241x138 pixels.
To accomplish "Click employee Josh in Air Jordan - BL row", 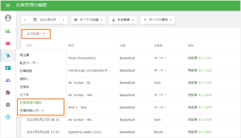I will [157, 83].
